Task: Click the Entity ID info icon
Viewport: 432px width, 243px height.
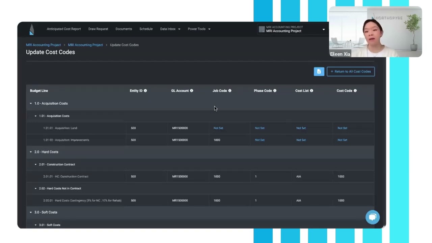Action: pos(145,91)
